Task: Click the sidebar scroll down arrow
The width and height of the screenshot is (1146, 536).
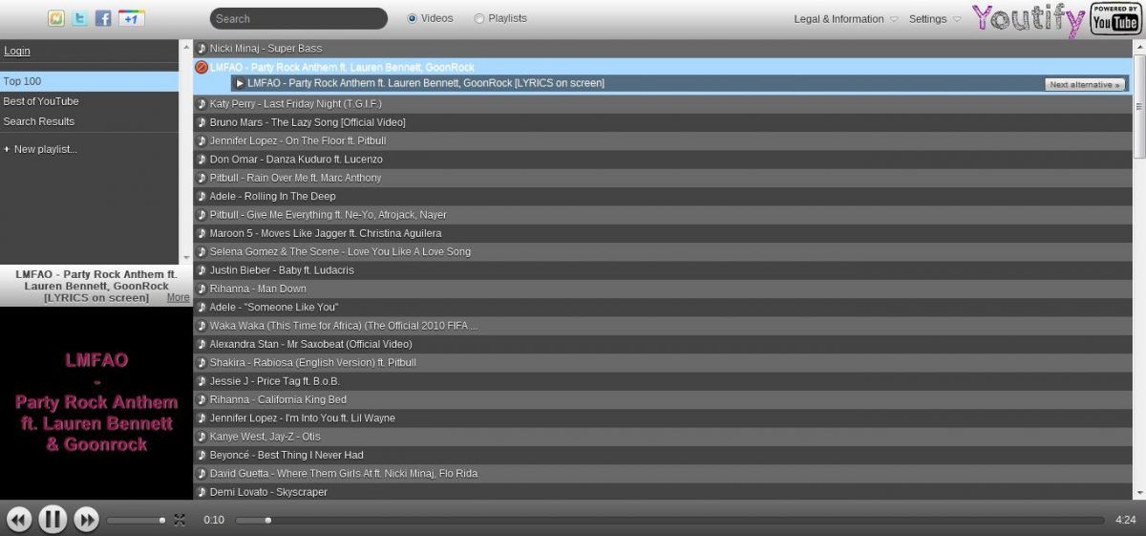Action: (x=186, y=257)
